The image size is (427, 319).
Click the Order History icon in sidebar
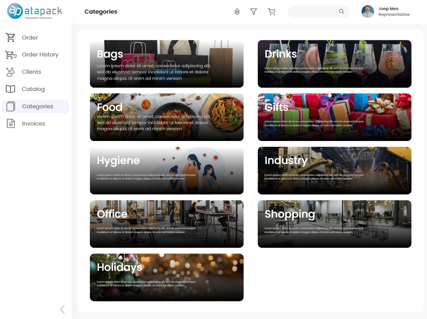[11, 55]
